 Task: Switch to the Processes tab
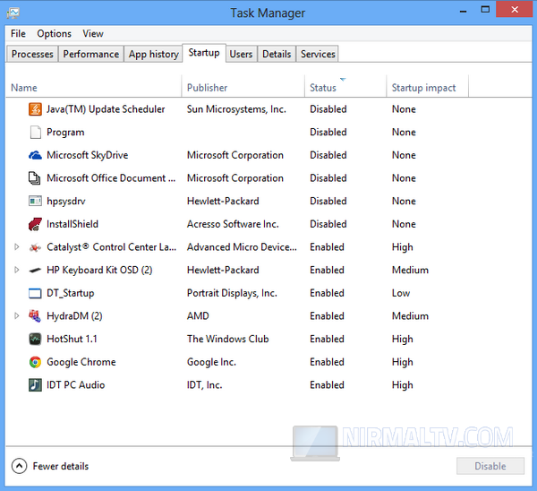pos(32,54)
